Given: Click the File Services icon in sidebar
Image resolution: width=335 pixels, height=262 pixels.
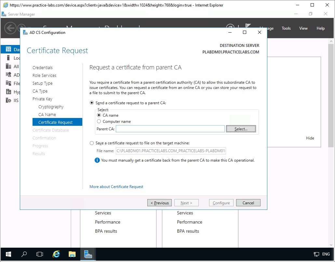Looking at the screenshot, I should click(8, 83).
